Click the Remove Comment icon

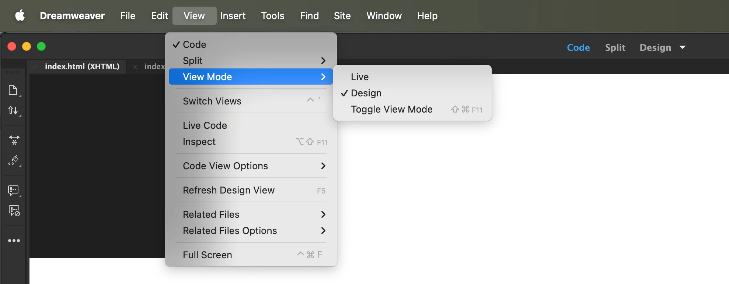pos(14,210)
